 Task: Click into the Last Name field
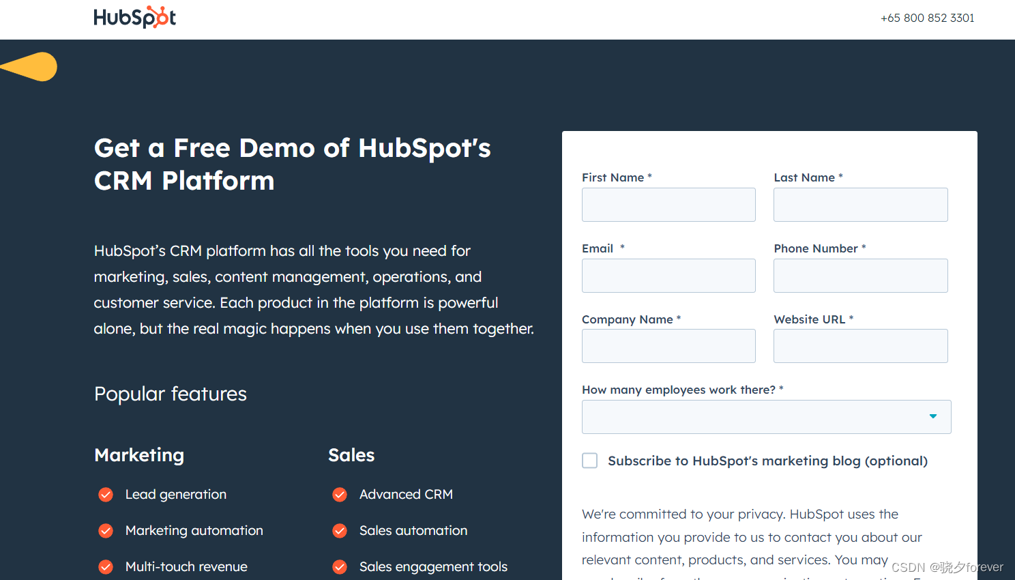[x=860, y=205]
